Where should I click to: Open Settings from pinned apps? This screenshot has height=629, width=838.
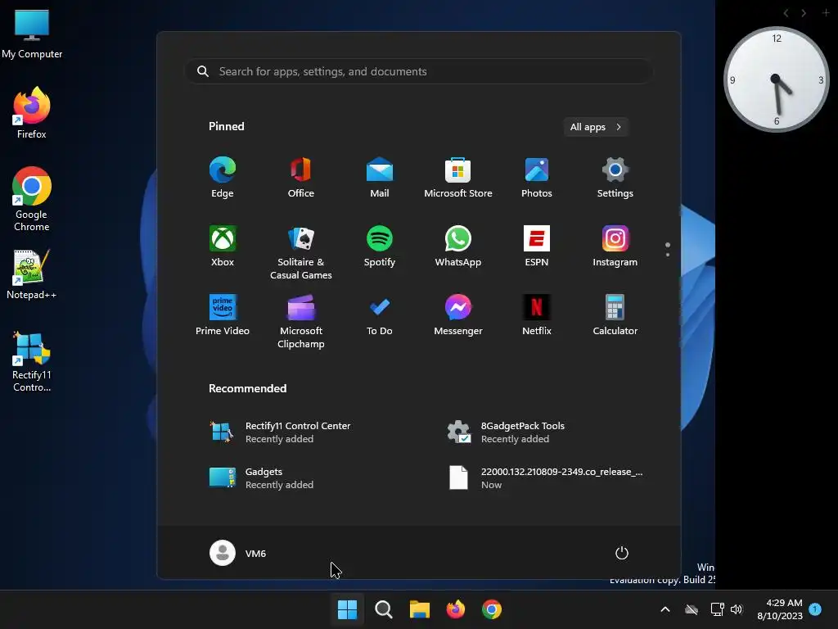pyautogui.click(x=615, y=178)
